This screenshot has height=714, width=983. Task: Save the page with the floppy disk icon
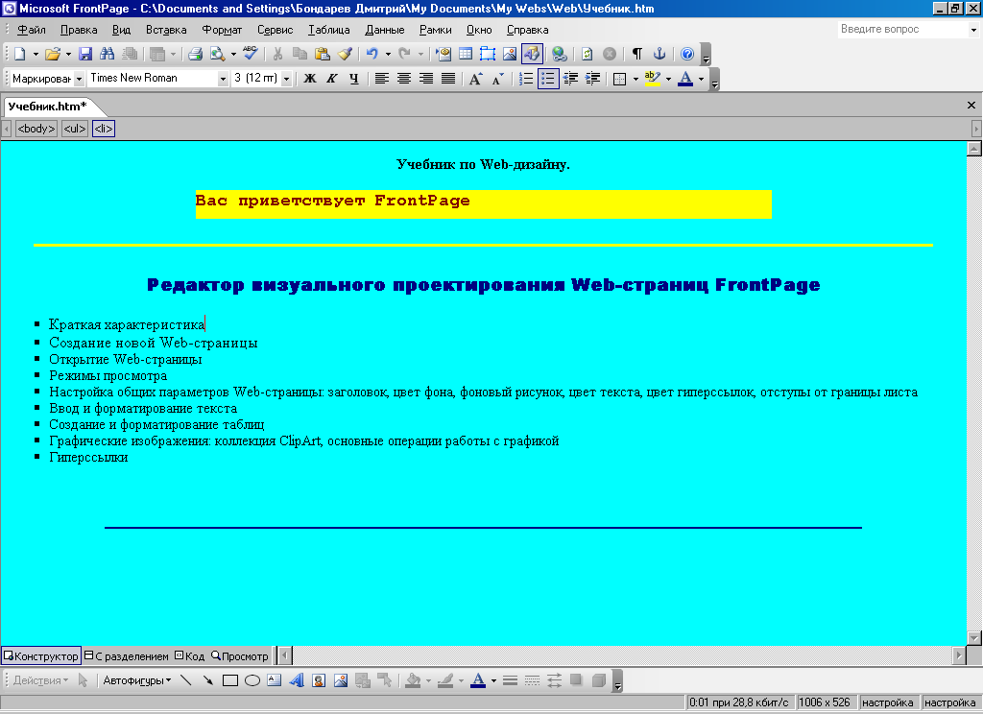coord(85,54)
